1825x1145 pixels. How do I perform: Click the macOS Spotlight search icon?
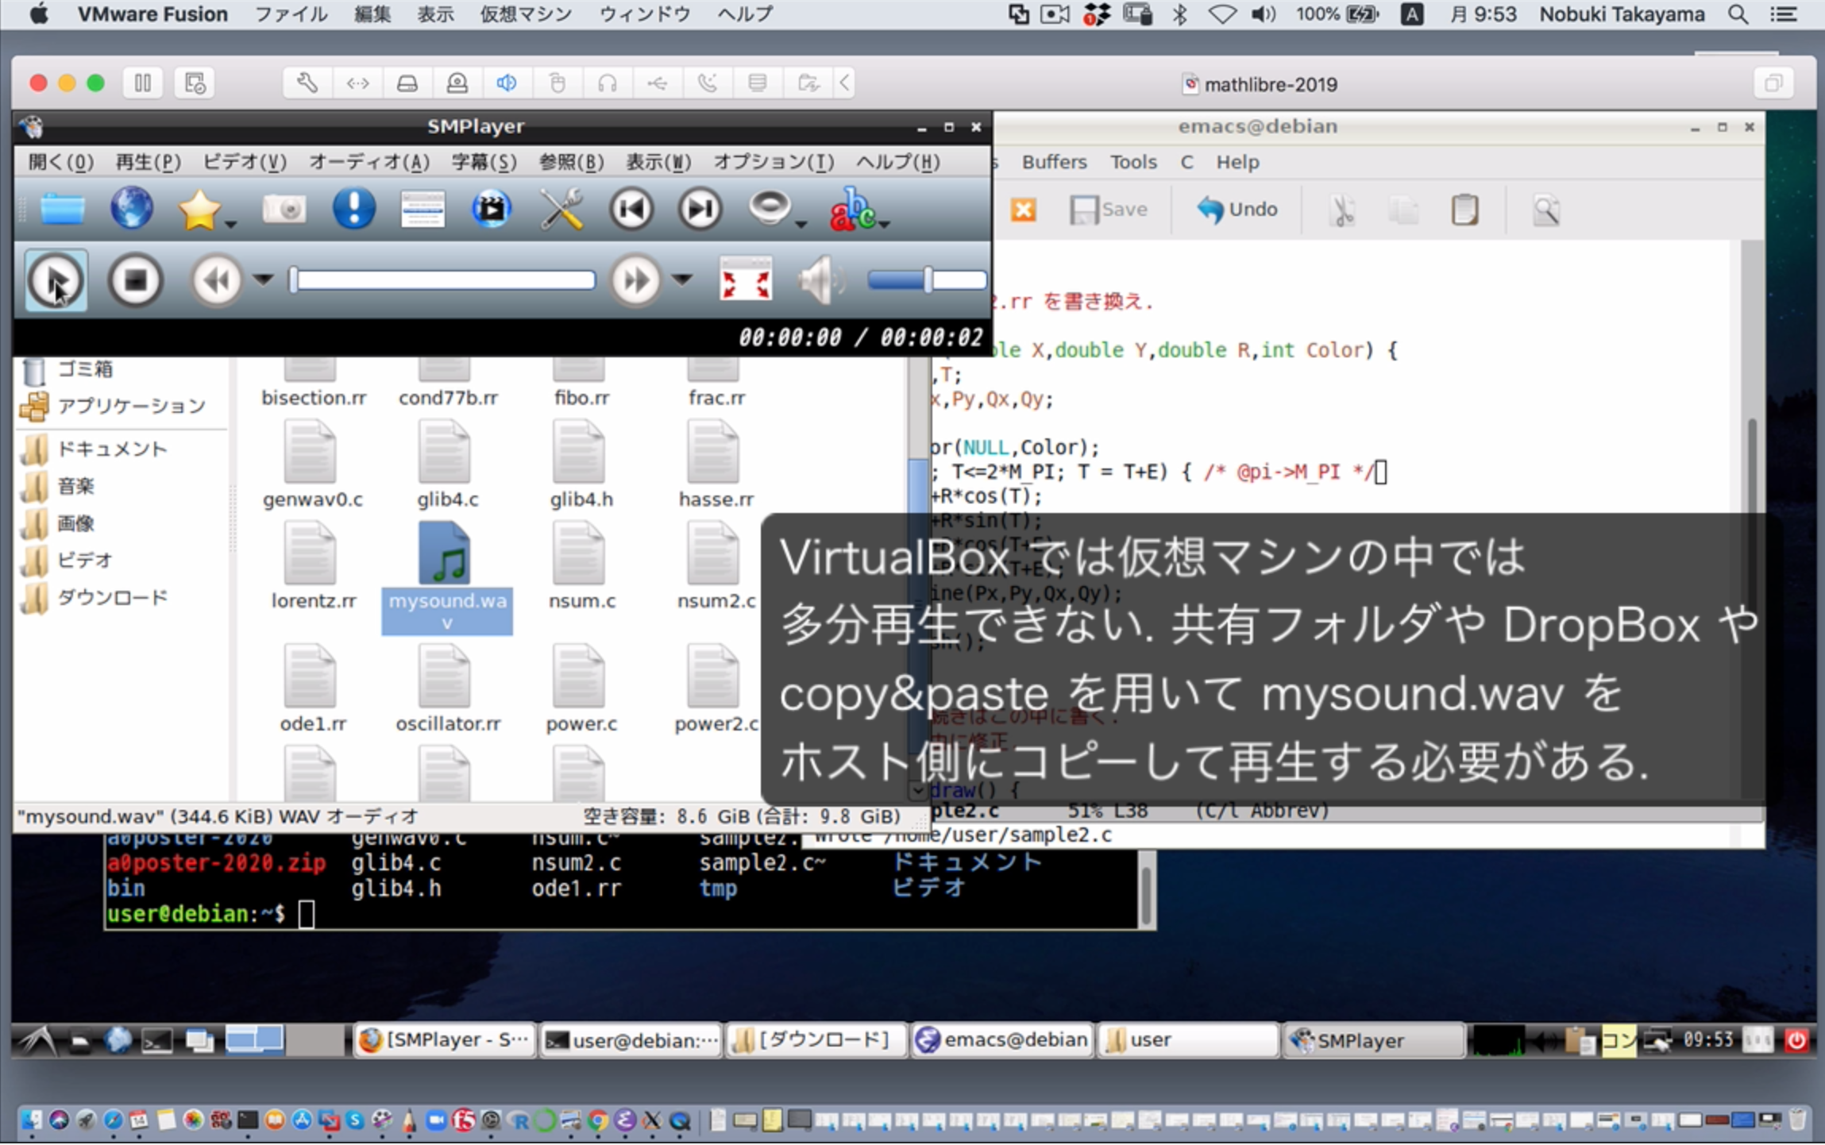1738,14
